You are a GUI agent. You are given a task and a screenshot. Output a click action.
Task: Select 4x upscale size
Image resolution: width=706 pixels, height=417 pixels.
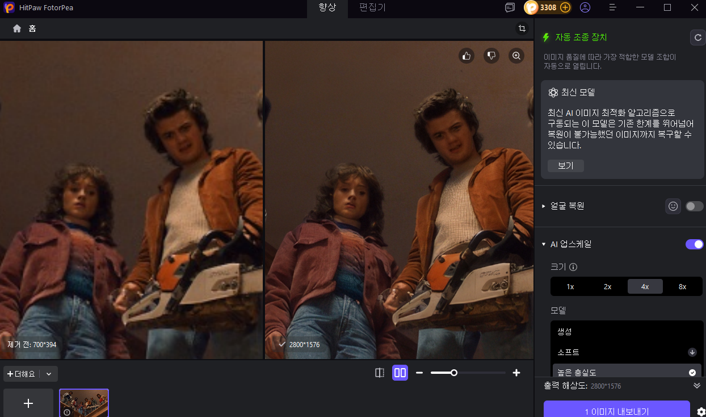645,286
